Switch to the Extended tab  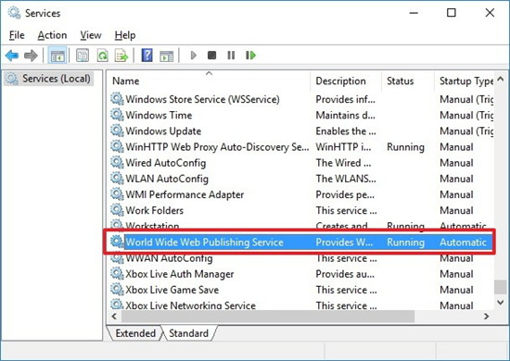tap(135, 333)
